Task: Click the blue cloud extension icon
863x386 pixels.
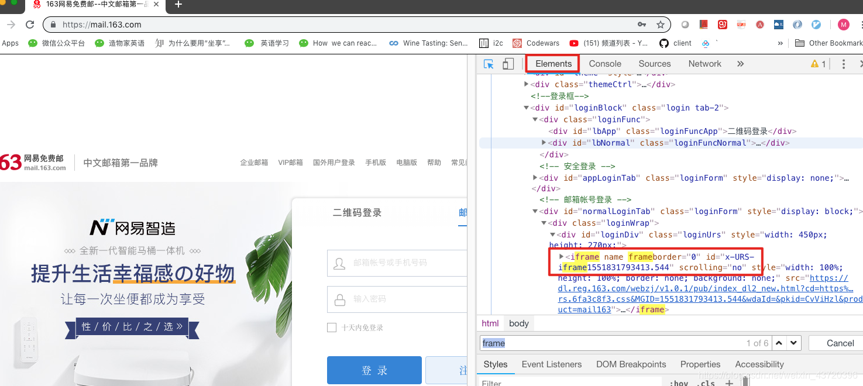Action: point(779,25)
